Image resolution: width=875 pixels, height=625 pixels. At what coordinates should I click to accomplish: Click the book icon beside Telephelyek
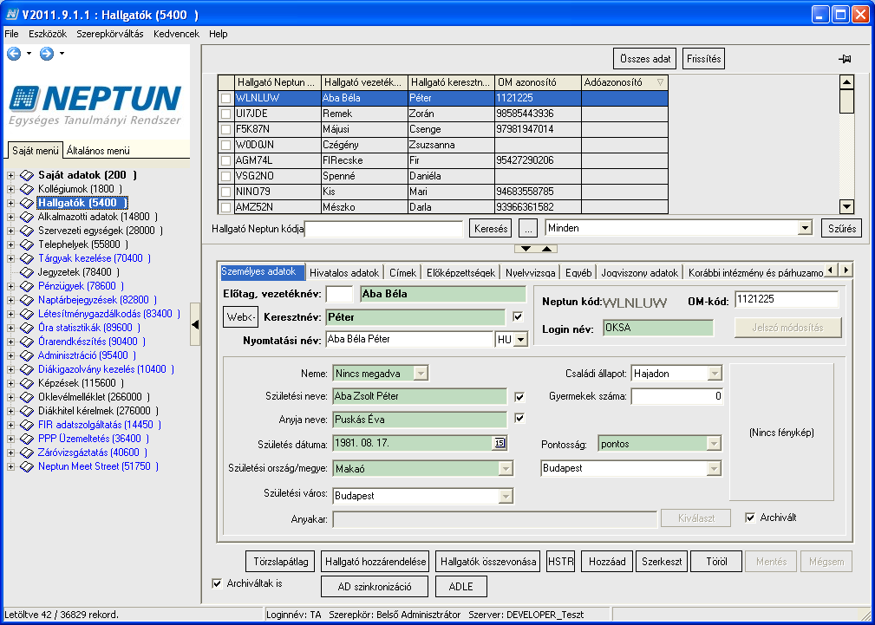pos(27,244)
